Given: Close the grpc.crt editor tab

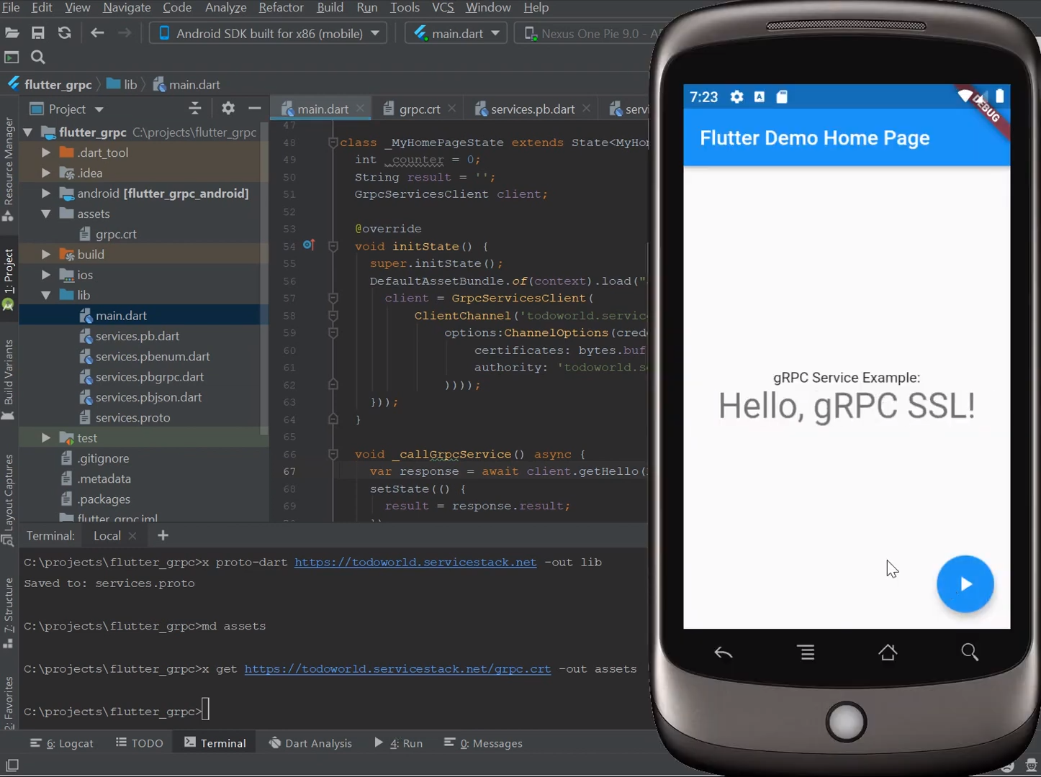Looking at the screenshot, I should tap(451, 108).
